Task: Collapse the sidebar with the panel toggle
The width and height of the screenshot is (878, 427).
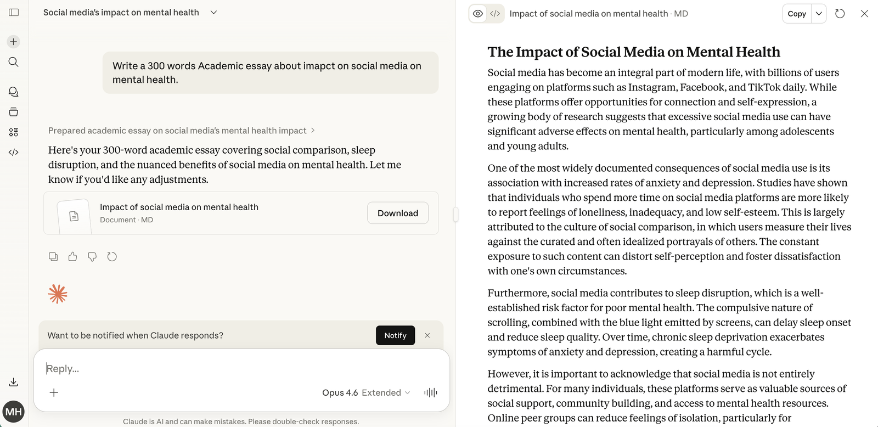Action: coord(13,12)
